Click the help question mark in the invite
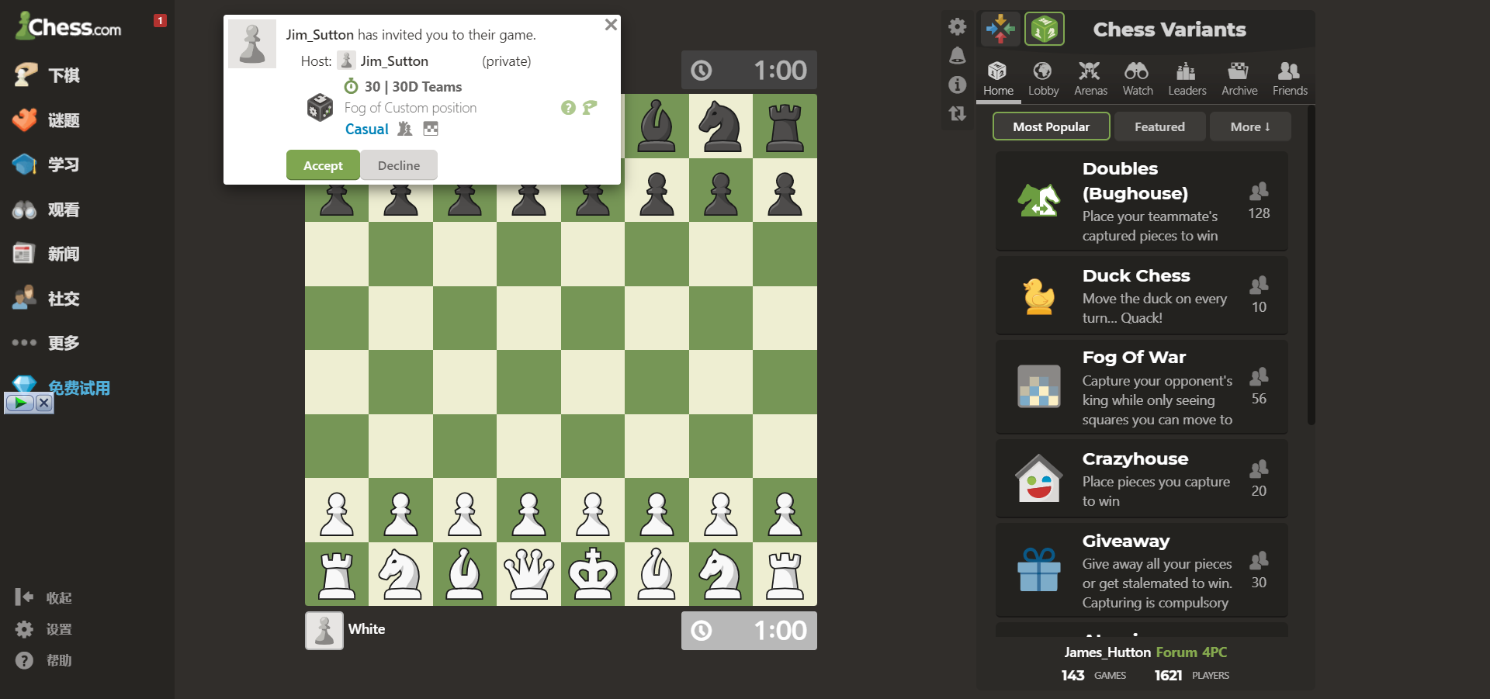Image resolution: width=1490 pixels, height=699 pixels. (568, 108)
